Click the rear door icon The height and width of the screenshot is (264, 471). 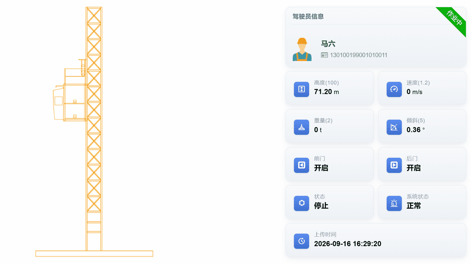click(394, 165)
